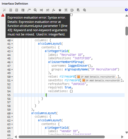Click a!integerField on line 43
Screen dimensions: 128x139
pyautogui.click(x=56, y=51)
